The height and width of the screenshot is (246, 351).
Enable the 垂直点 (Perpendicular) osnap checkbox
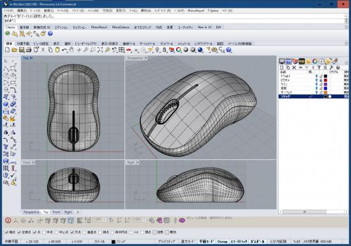tap(84, 233)
